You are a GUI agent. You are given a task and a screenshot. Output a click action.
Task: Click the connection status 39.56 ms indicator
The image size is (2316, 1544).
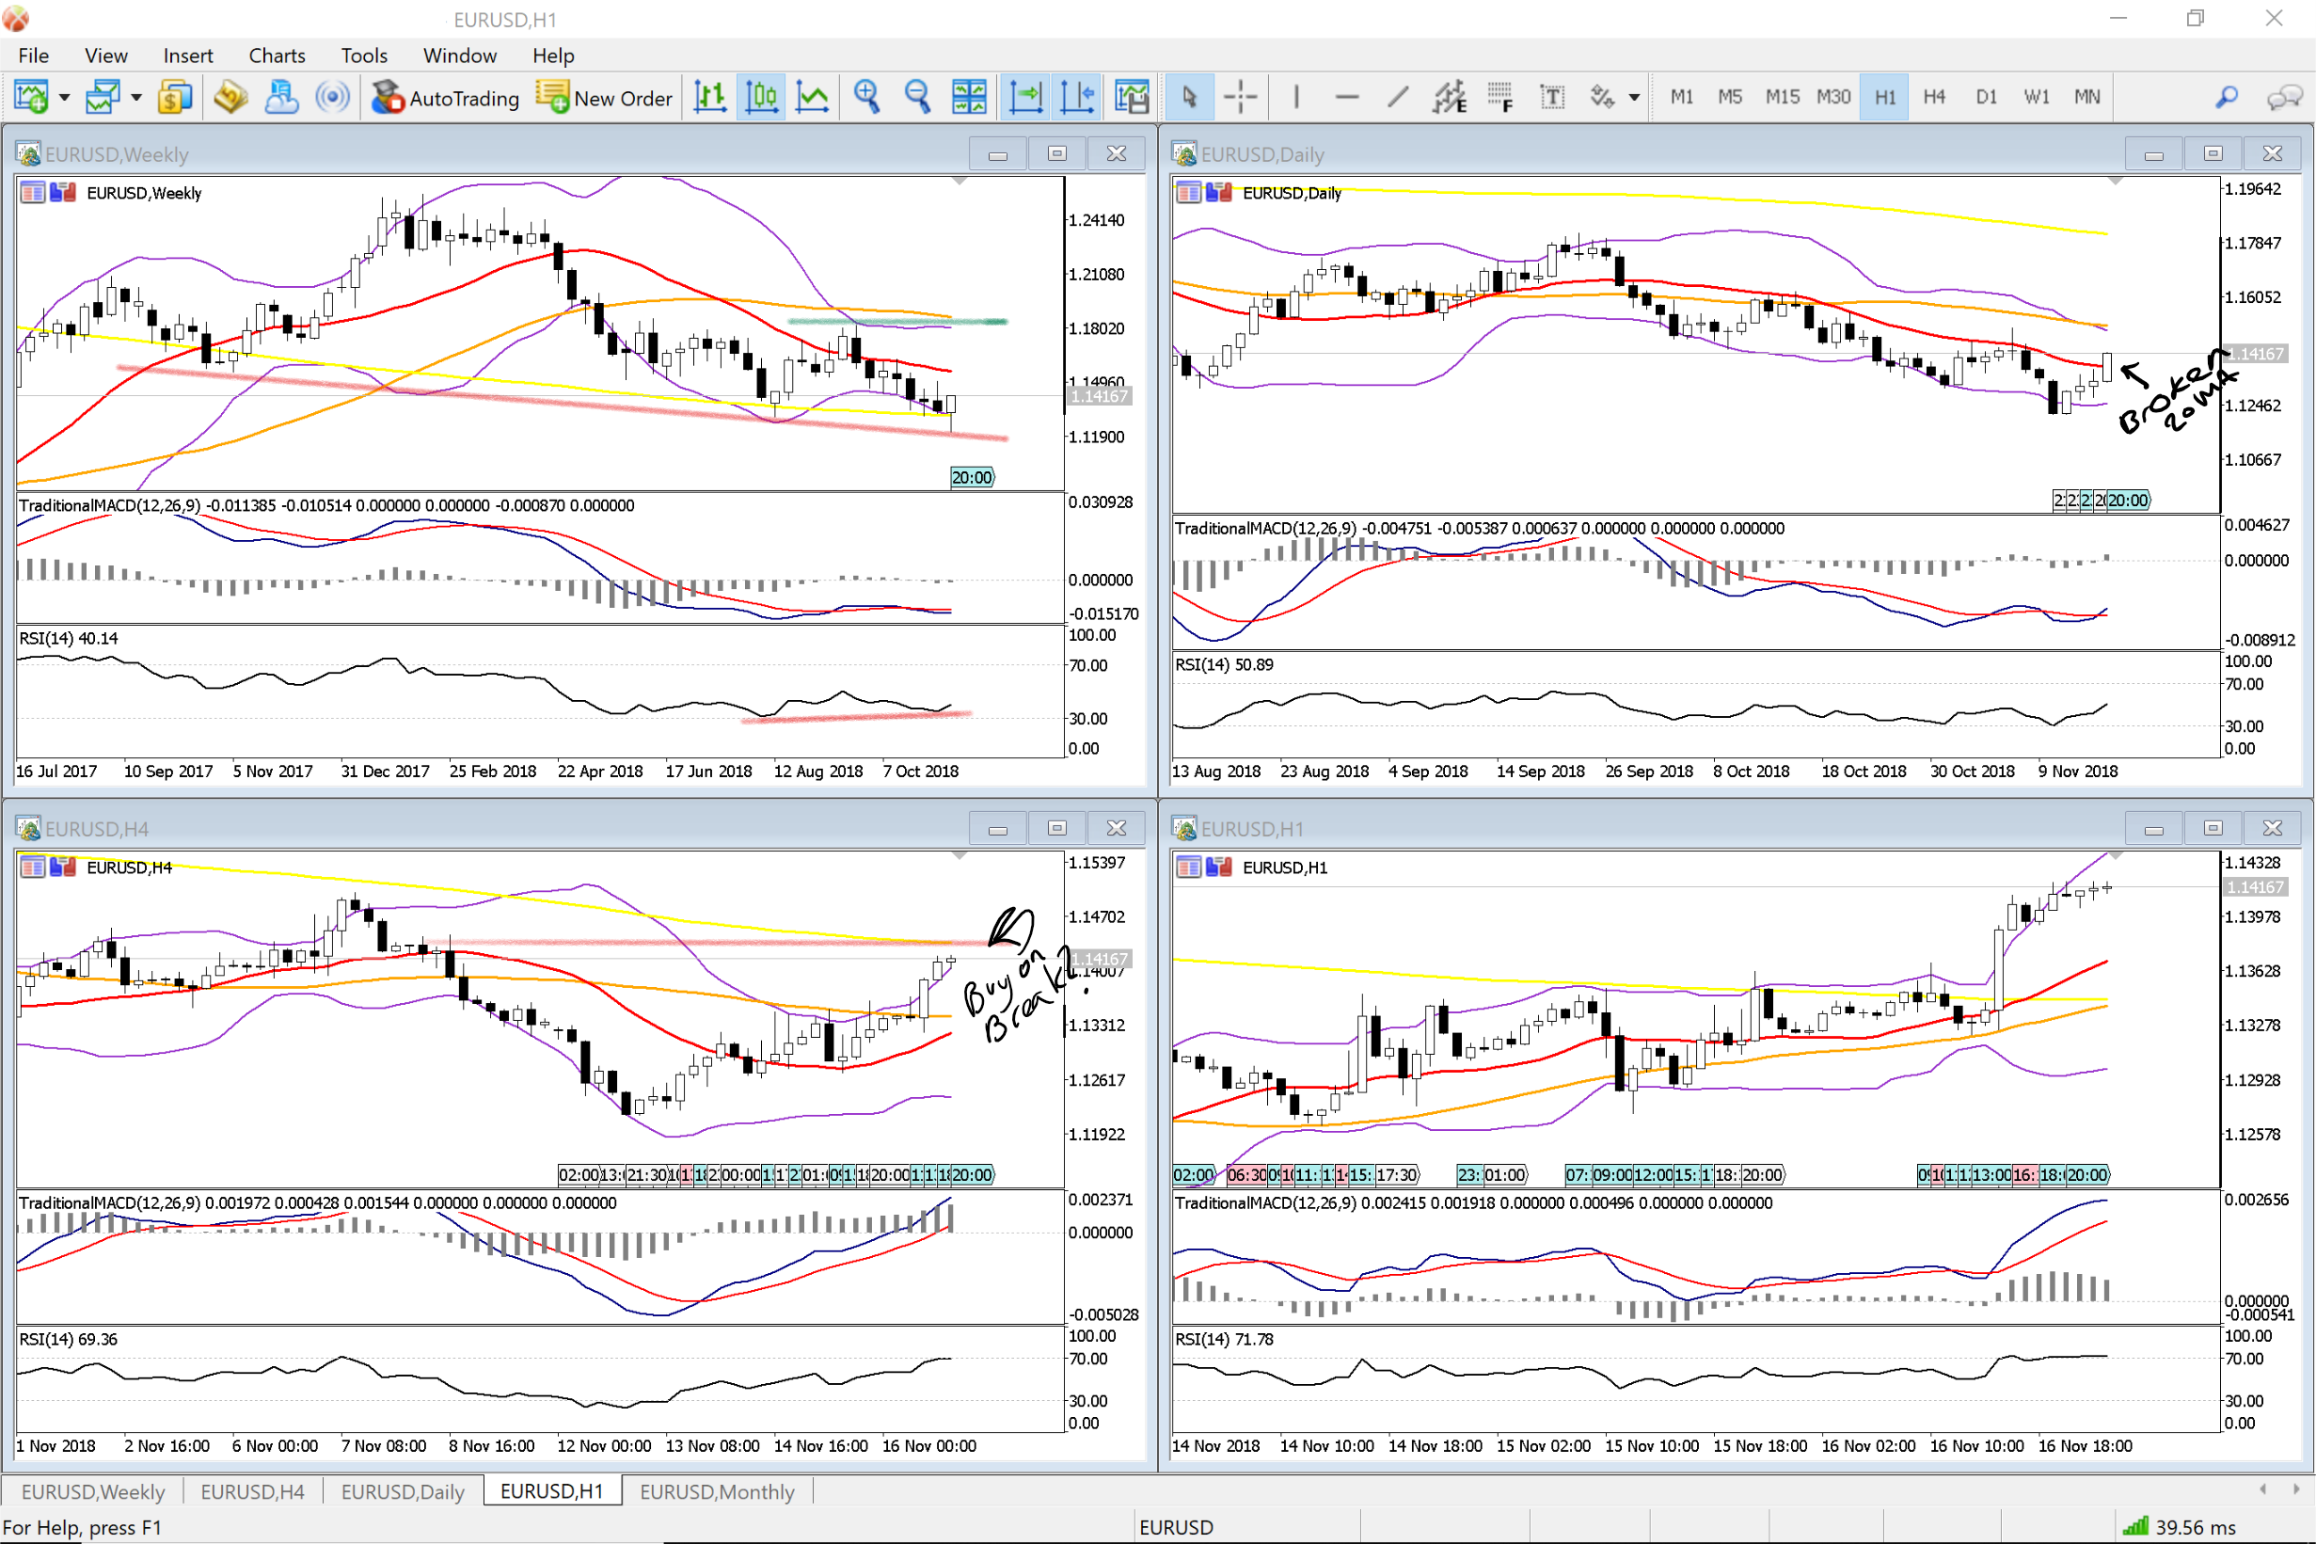2180,1526
